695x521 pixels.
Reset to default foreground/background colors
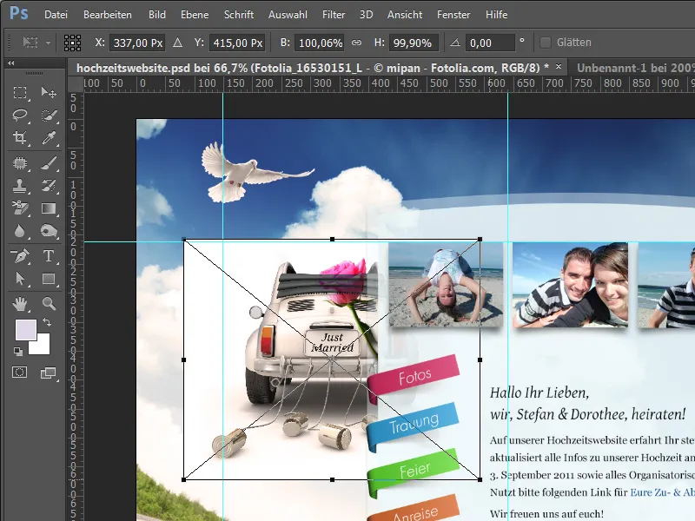coord(18,352)
